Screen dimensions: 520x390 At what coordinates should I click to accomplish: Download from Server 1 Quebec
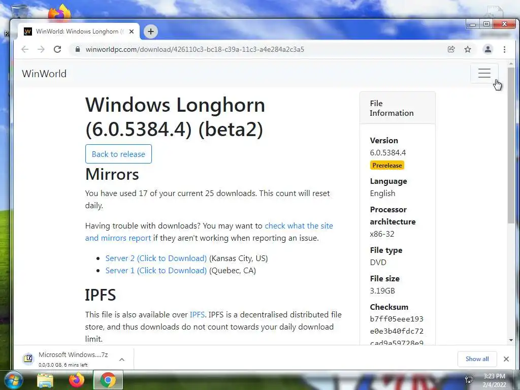coord(156,271)
